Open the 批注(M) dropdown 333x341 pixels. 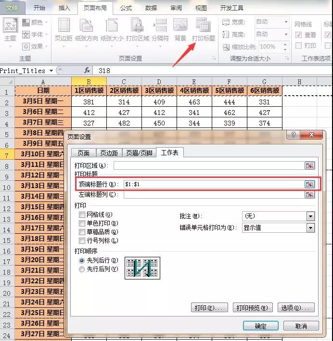pyautogui.click(x=310, y=216)
